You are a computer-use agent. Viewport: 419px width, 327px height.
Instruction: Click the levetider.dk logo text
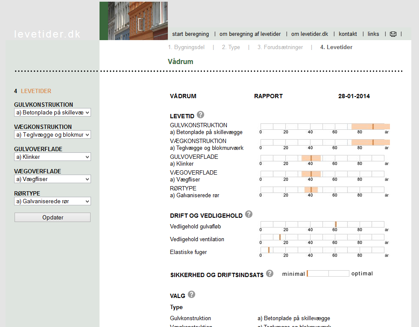[47, 34]
